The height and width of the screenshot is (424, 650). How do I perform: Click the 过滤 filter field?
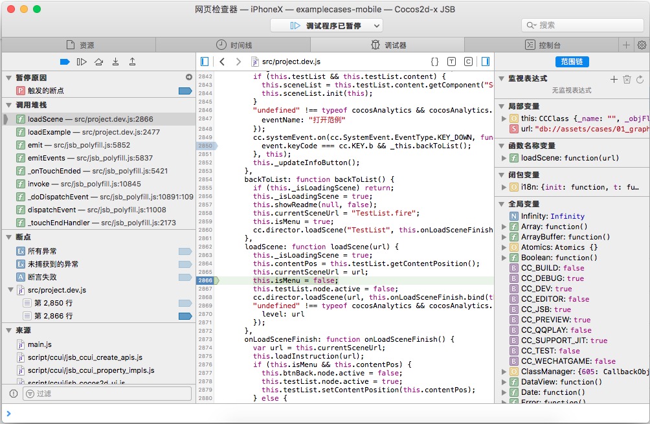coord(107,394)
